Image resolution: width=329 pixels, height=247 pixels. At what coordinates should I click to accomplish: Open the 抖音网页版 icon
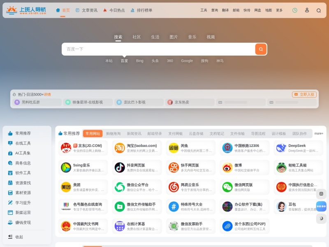(x=120, y=168)
